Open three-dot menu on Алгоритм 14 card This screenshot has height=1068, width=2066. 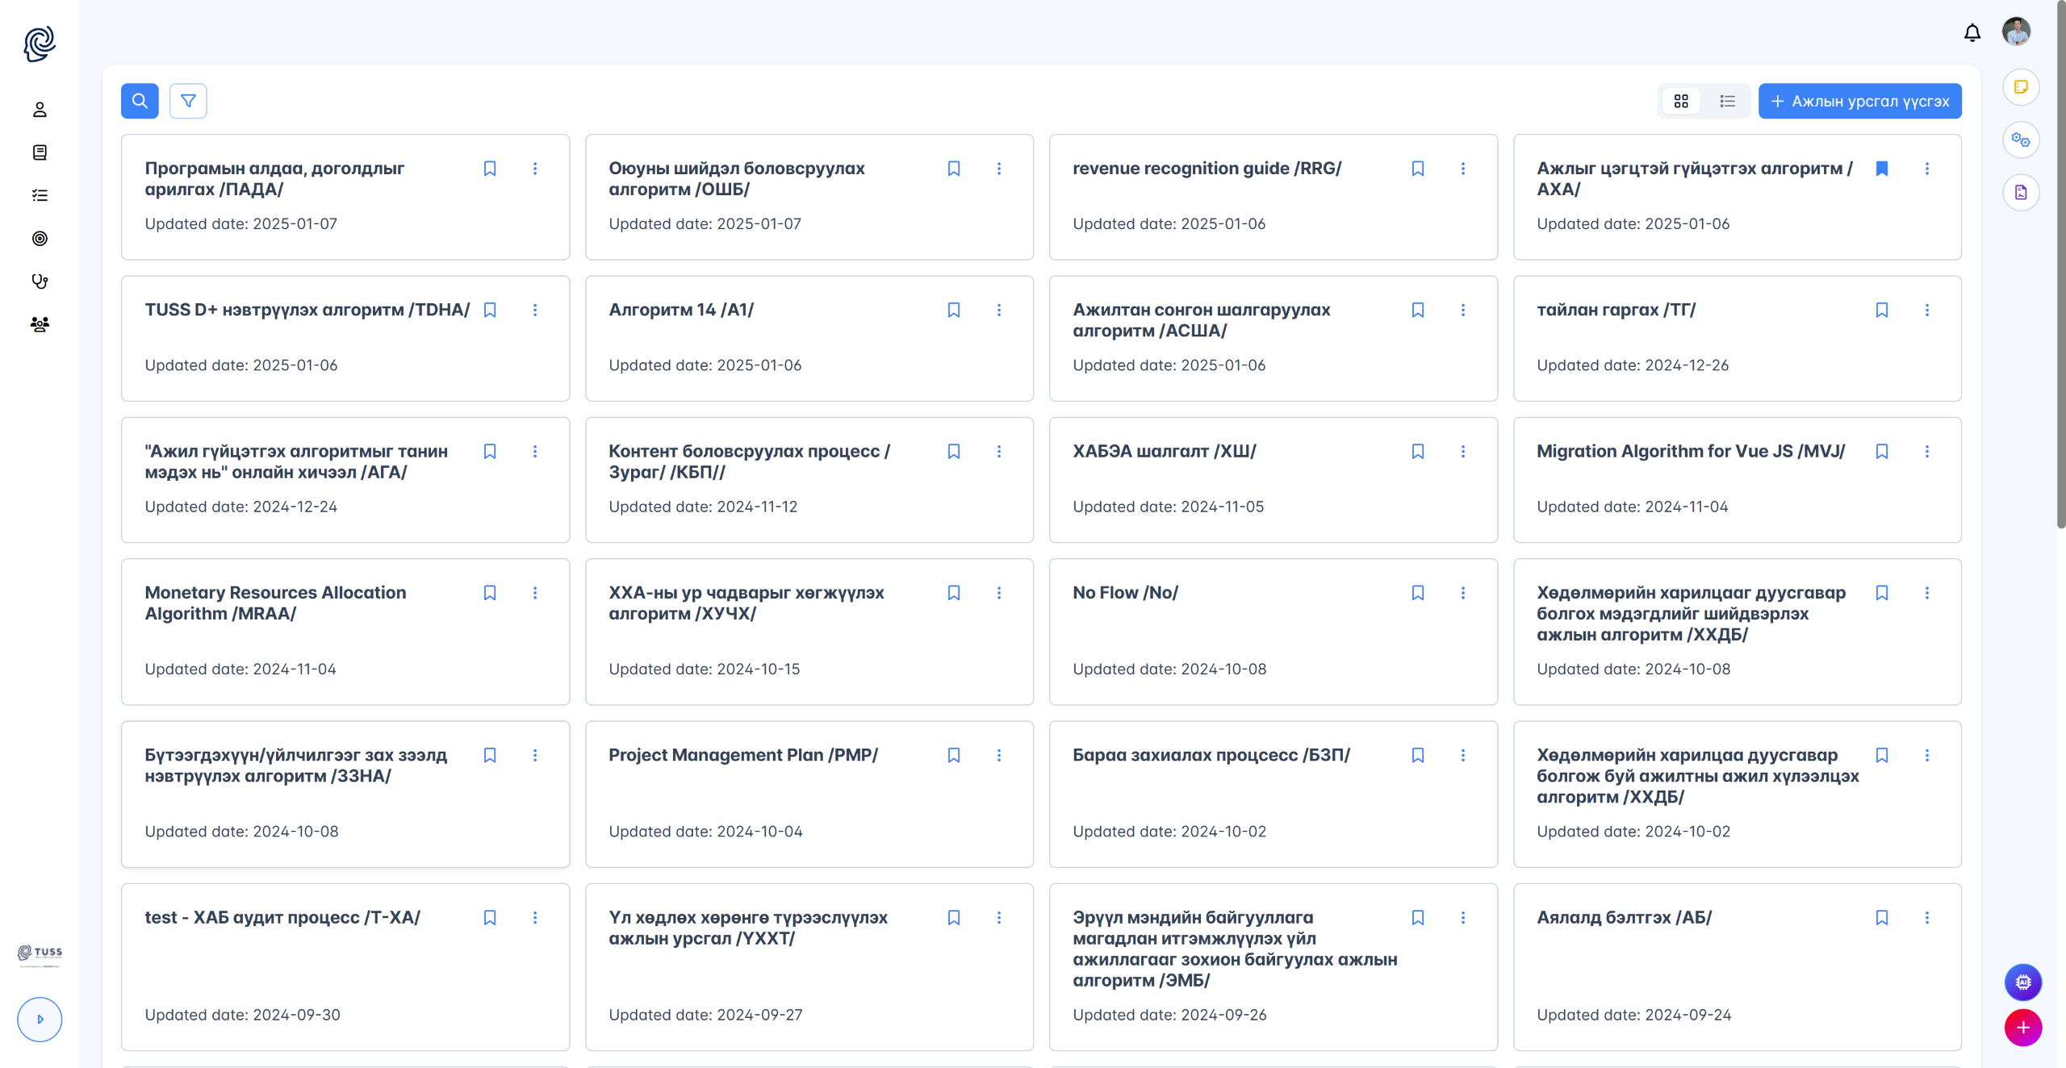[998, 310]
